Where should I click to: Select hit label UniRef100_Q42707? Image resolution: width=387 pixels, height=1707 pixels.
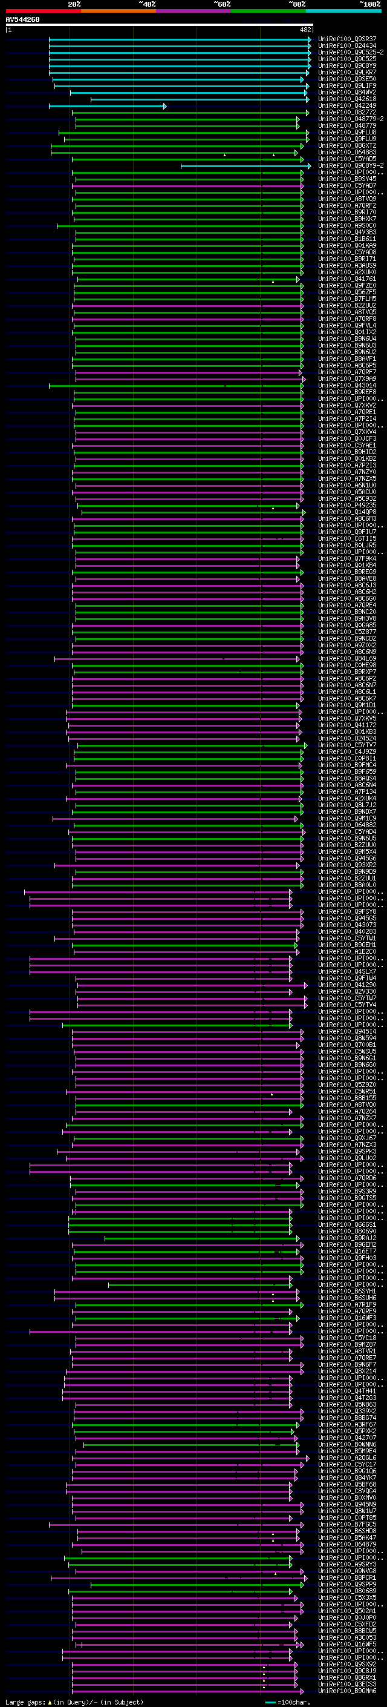point(347,1438)
